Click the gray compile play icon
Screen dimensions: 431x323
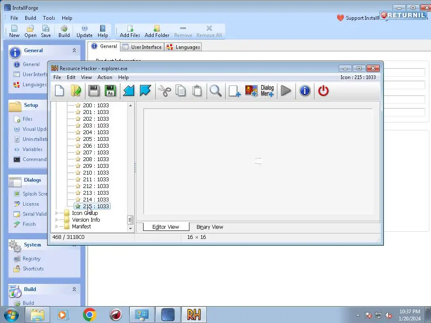[x=286, y=91]
